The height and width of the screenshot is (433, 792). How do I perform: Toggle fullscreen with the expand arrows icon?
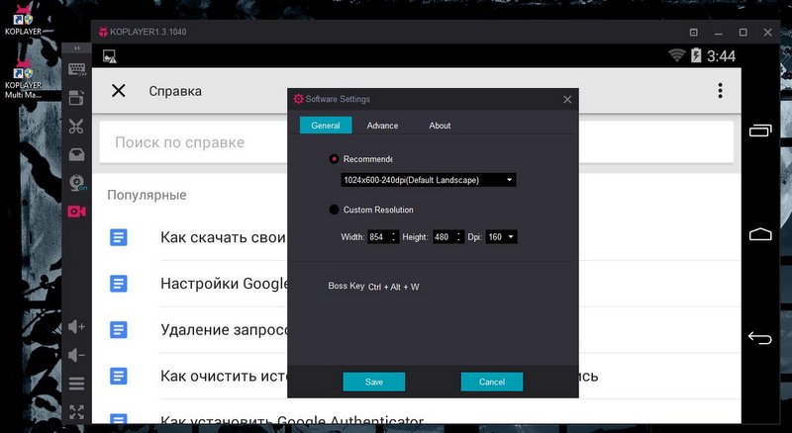[77, 412]
